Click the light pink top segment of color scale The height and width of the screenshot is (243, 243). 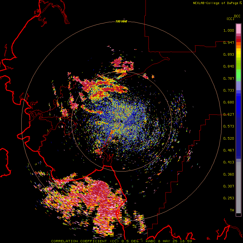(x=238, y=29)
